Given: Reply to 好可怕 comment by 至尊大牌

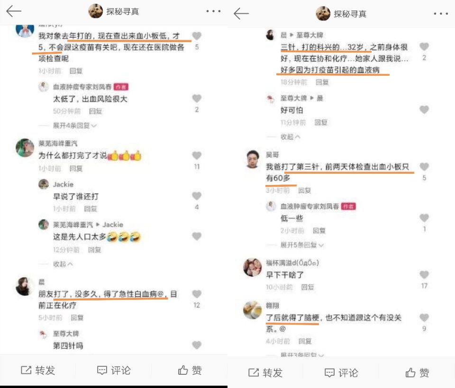Looking at the screenshot, I should tap(321, 122).
